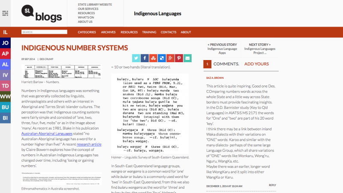Go to State Library Website link
Image resolution: width=343 pixels, height=193 pixels.
(95, 5)
